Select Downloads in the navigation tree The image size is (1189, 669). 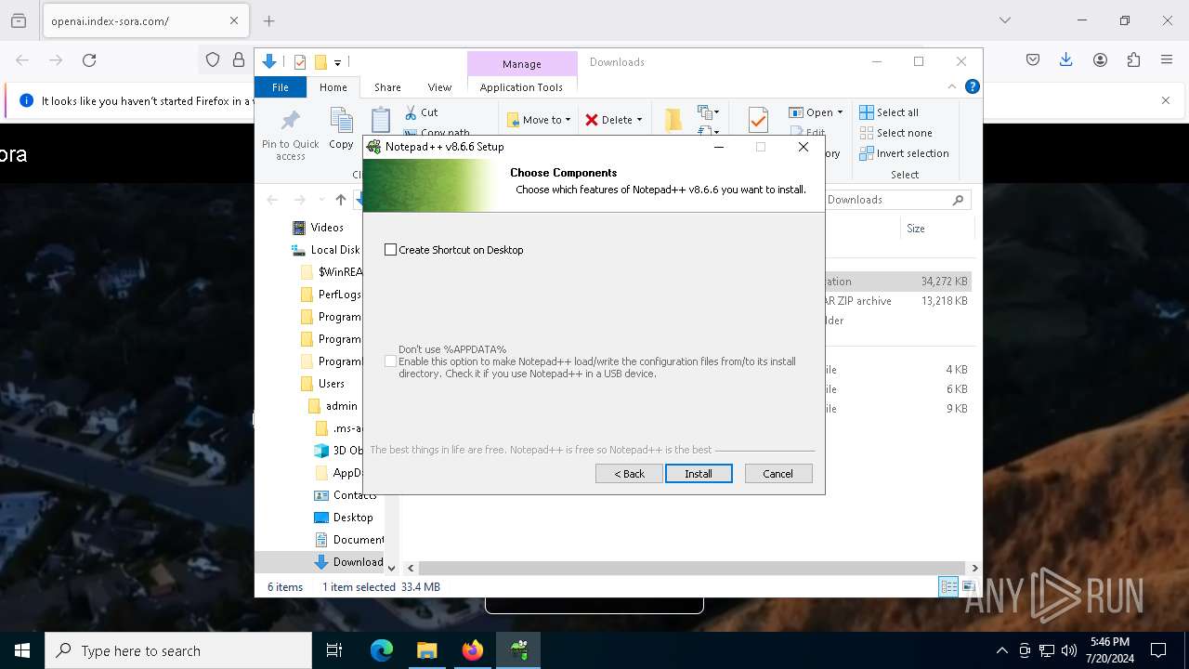tap(349, 562)
